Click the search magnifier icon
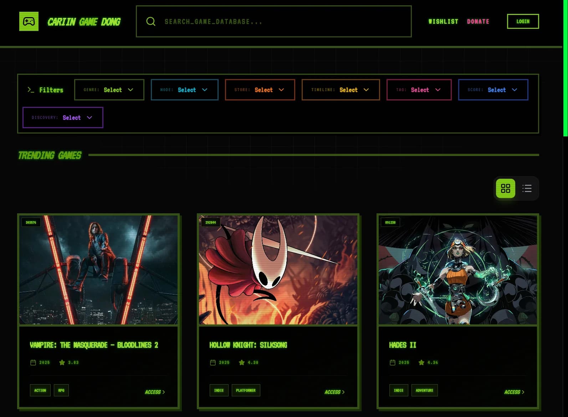 (151, 21)
